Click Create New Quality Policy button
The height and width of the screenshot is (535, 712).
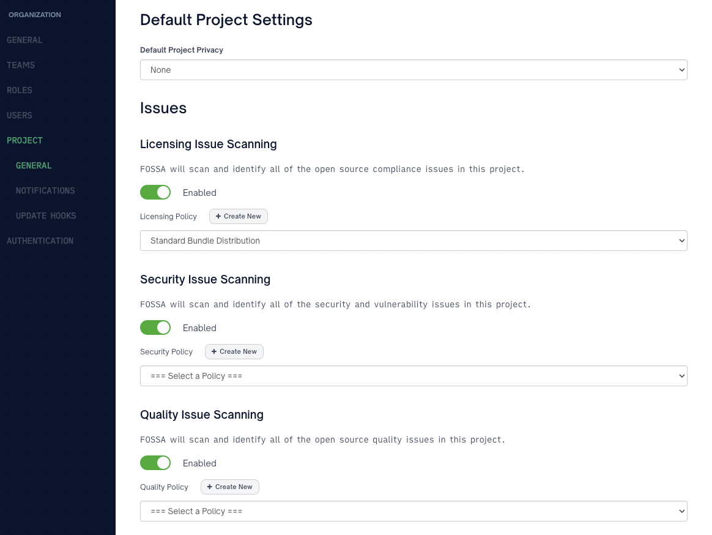230,487
